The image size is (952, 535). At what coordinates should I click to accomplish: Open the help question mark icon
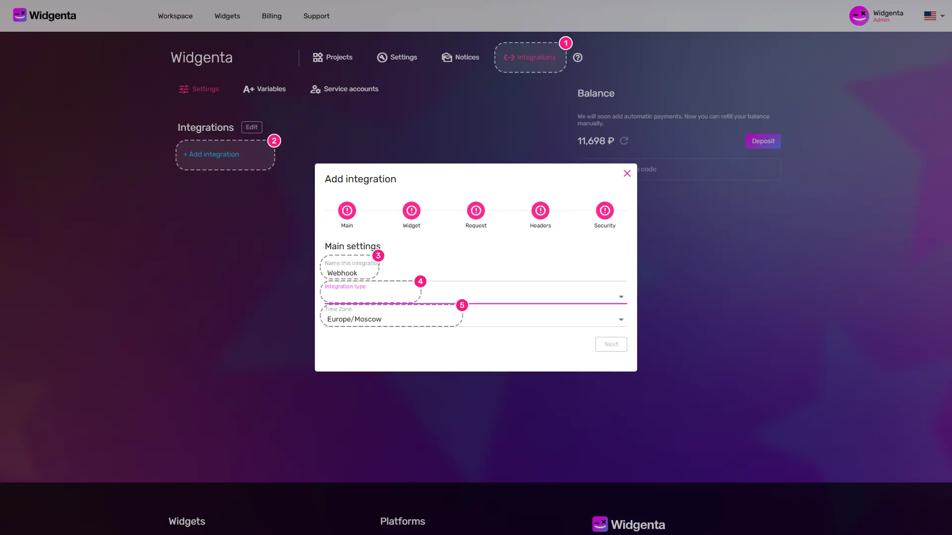tap(577, 57)
